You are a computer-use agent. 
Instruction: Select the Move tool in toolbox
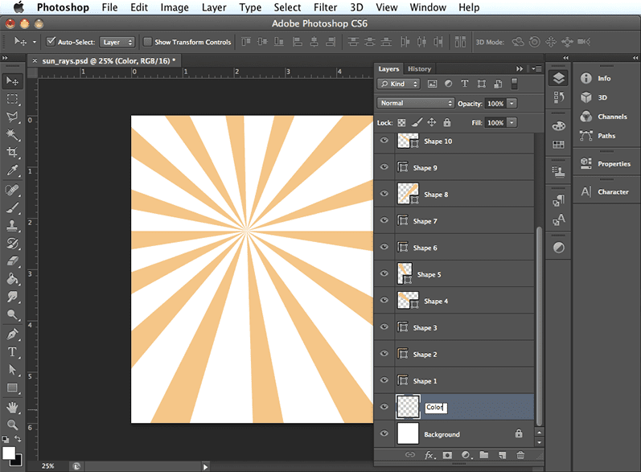coord(12,81)
